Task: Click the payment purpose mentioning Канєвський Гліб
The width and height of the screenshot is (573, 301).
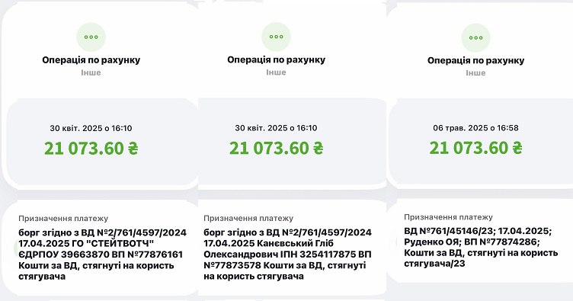Action: click(287, 255)
